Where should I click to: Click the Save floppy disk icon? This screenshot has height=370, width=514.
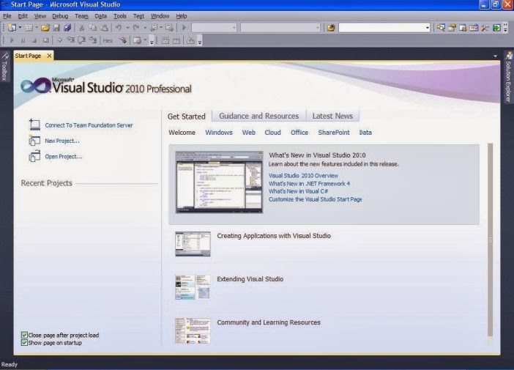pos(56,28)
